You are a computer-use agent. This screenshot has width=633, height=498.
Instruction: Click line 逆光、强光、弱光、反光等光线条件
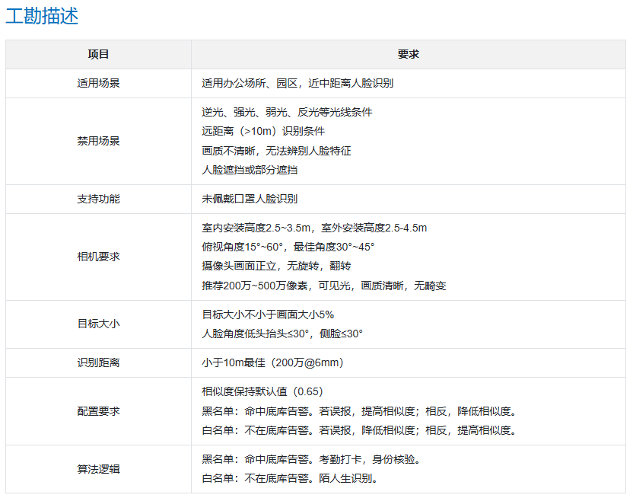(x=287, y=112)
